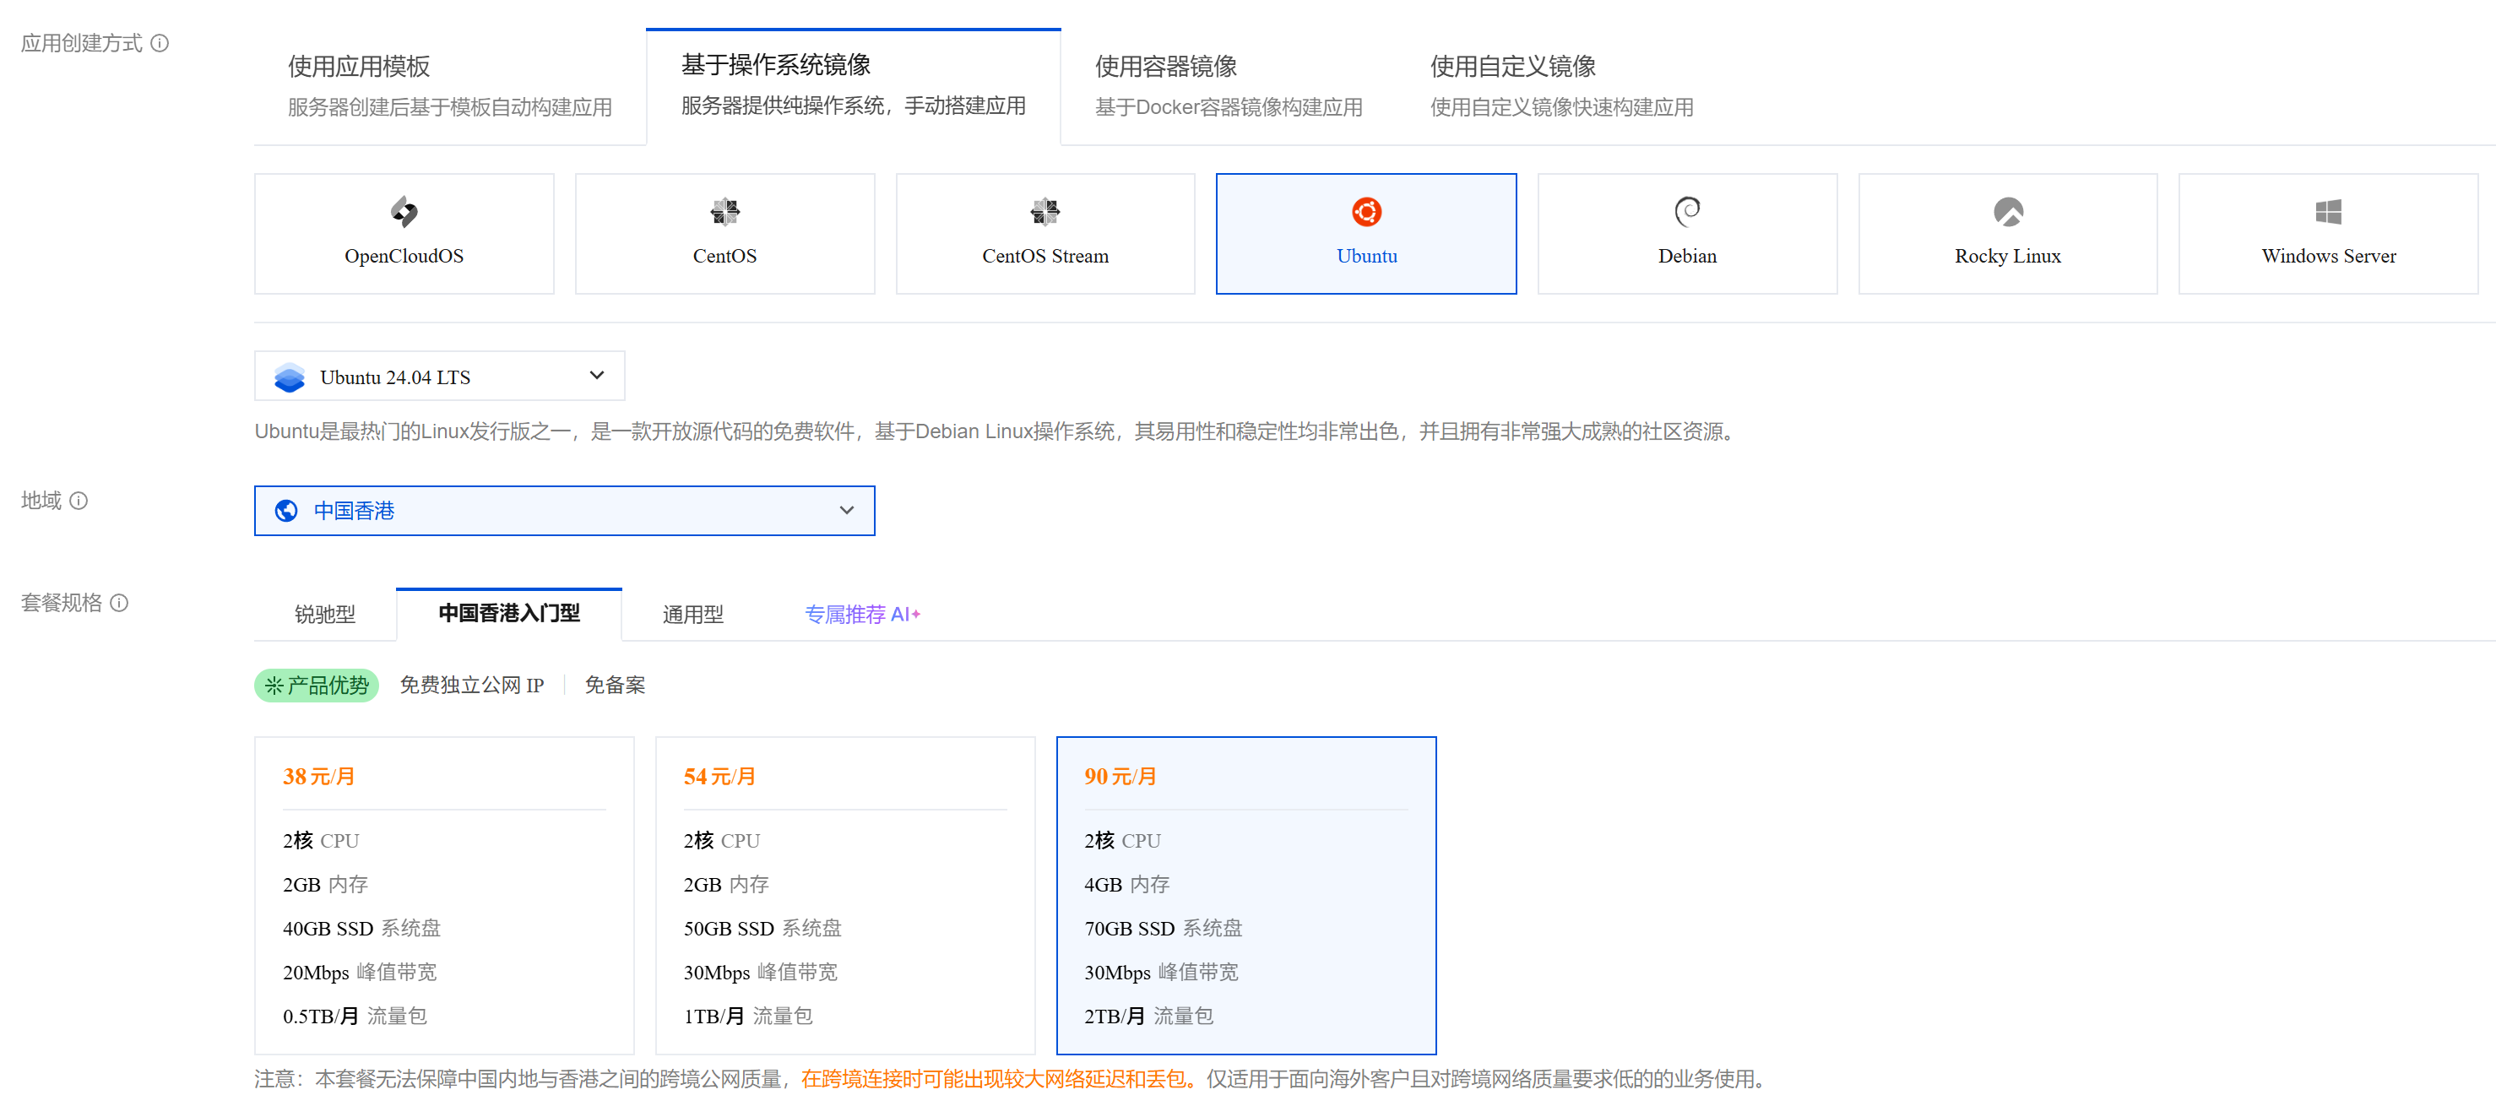Image resolution: width=2496 pixels, height=1106 pixels.
Task: Select 中国香港入门型 plan tab
Action: point(508,614)
